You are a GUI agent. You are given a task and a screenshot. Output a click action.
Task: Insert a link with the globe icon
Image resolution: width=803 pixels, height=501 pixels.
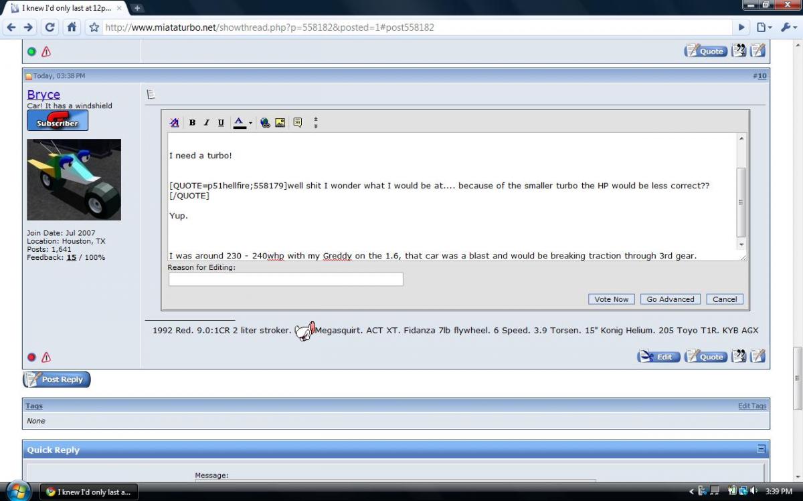265,122
